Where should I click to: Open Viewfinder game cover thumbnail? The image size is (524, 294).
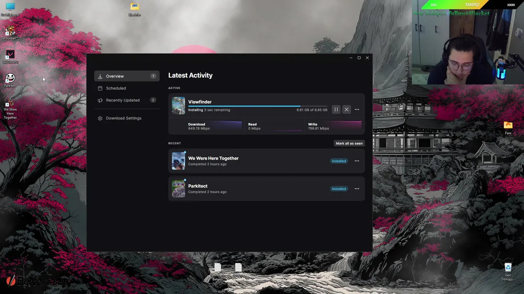[x=178, y=106]
